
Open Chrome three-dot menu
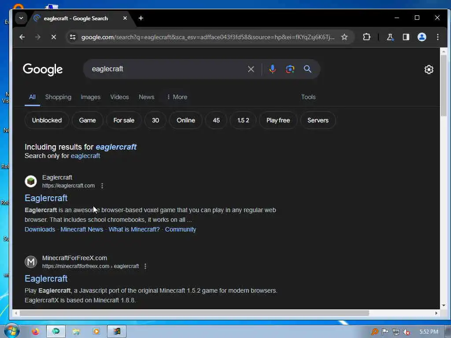coord(437,37)
